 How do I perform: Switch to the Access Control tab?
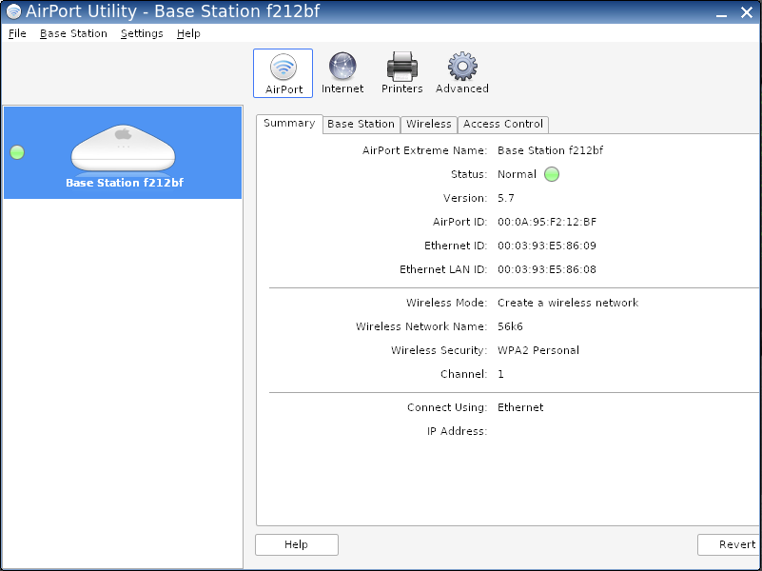click(503, 124)
